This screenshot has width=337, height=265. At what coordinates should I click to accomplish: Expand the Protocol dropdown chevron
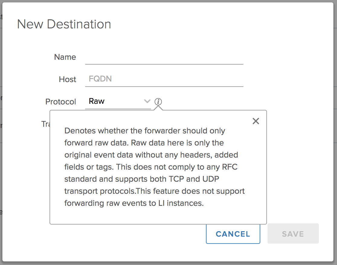click(x=147, y=101)
